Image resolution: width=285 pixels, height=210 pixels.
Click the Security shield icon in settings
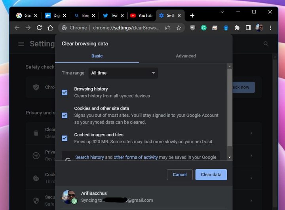coord(36,201)
